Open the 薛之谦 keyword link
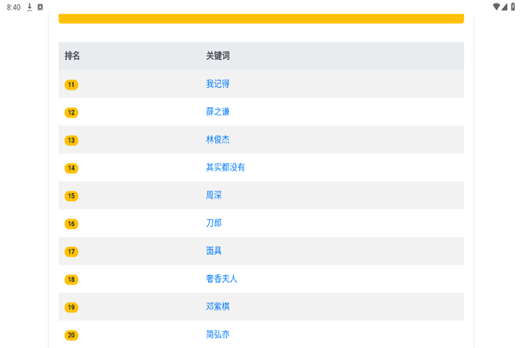The height and width of the screenshot is (348, 522). [x=217, y=111]
